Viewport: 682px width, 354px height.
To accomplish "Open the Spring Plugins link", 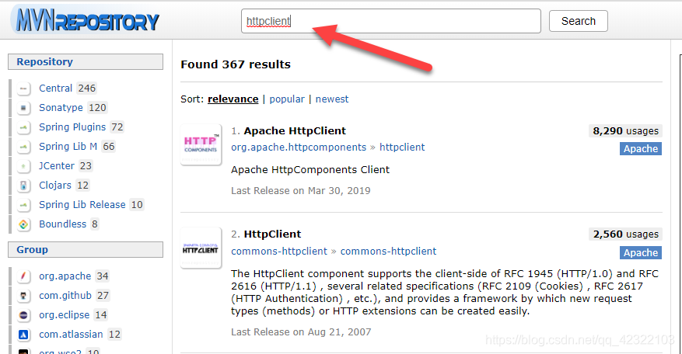I will click(x=72, y=127).
